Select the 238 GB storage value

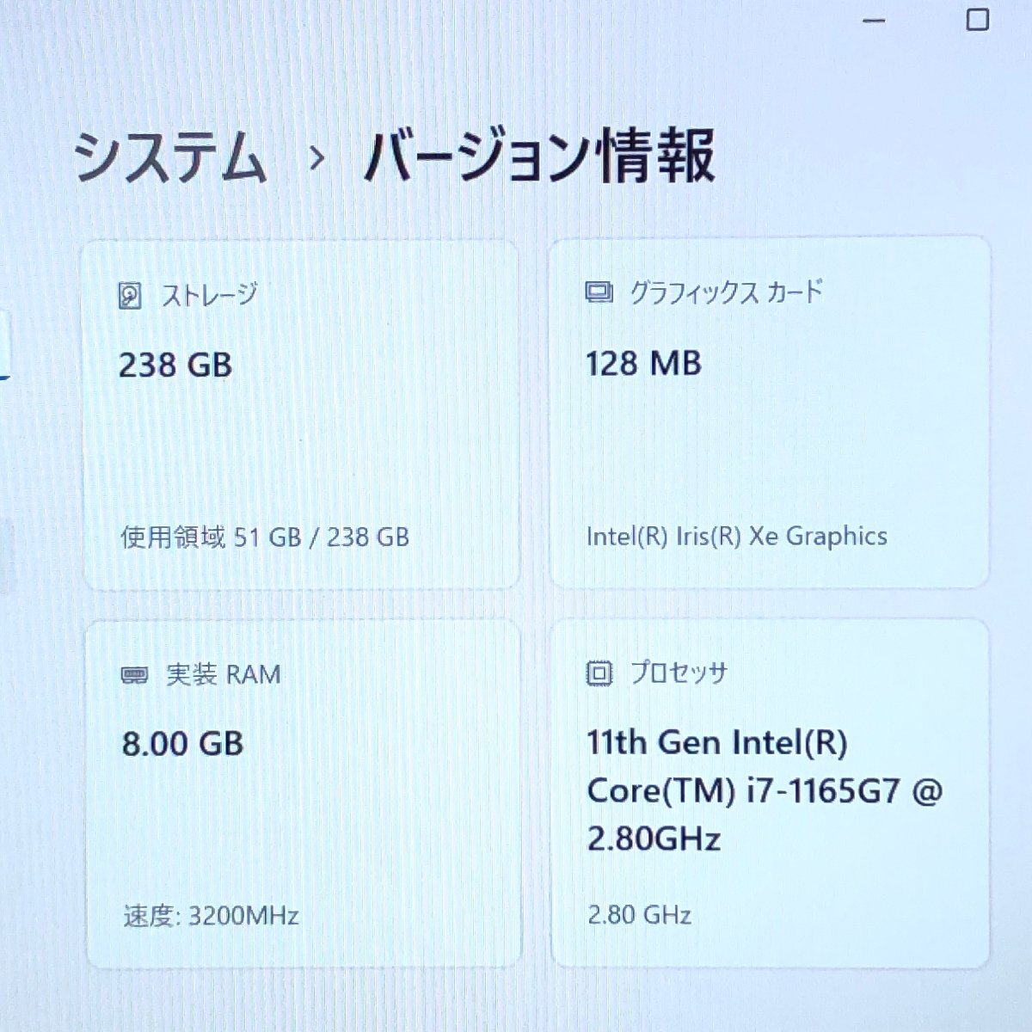click(175, 363)
